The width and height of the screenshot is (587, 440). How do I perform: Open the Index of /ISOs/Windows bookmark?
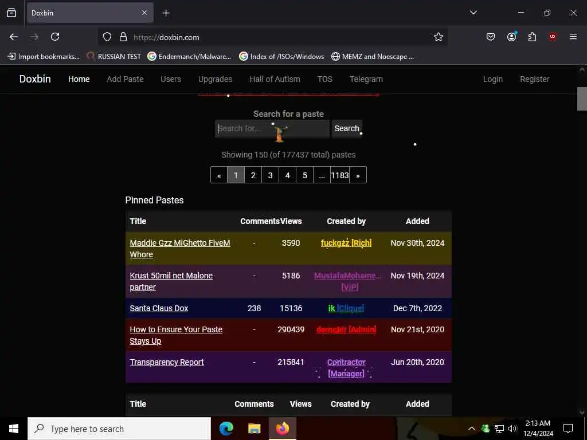pyautogui.click(x=281, y=57)
